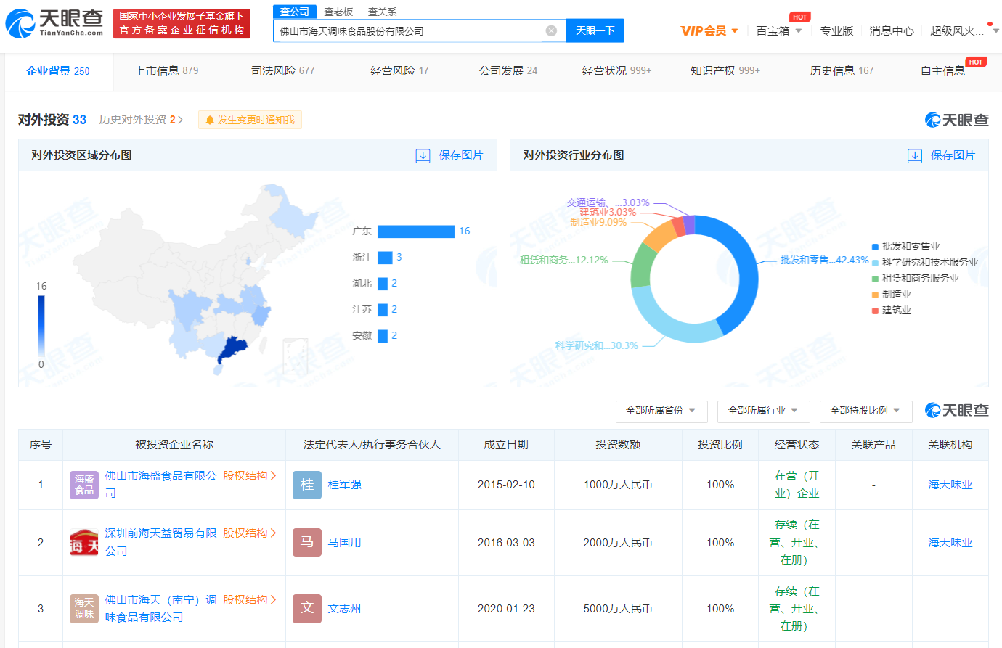Switch to the 查关系 search tab
1002x648 pixels.
pos(382,12)
